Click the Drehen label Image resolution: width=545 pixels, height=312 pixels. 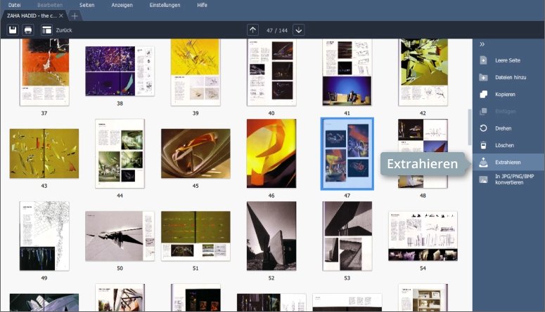(x=503, y=128)
